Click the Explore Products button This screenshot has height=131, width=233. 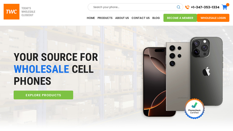(43, 95)
